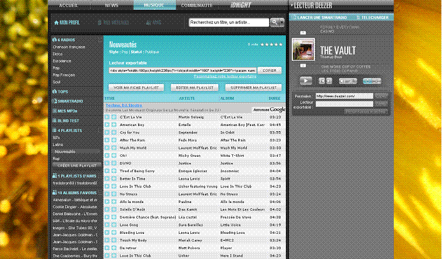
Task: Move up in the player track list
Action: coord(303,33)
